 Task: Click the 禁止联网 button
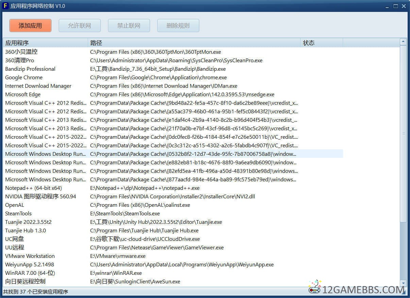point(129,26)
